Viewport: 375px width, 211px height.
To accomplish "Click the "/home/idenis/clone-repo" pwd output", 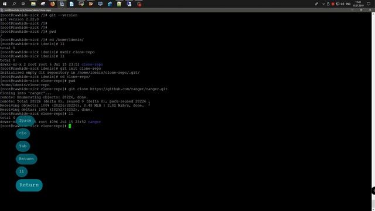I will click(x=25, y=85).
